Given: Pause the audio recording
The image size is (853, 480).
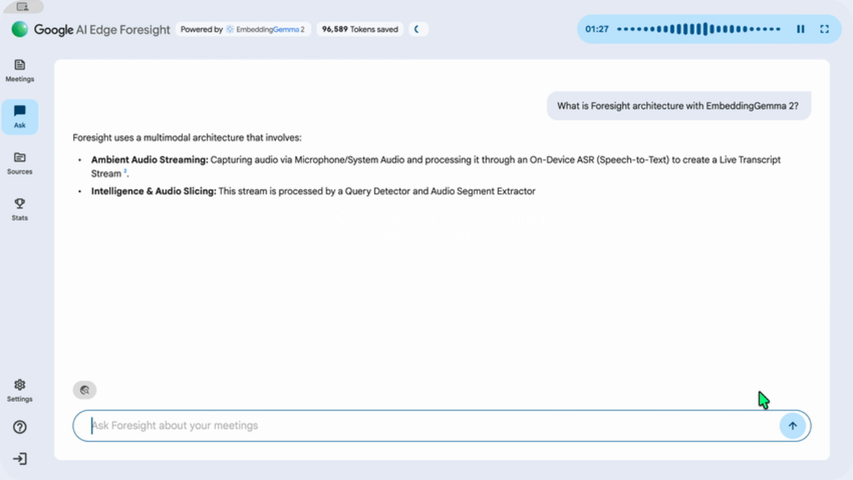Looking at the screenshot, I should coord(800,30).
